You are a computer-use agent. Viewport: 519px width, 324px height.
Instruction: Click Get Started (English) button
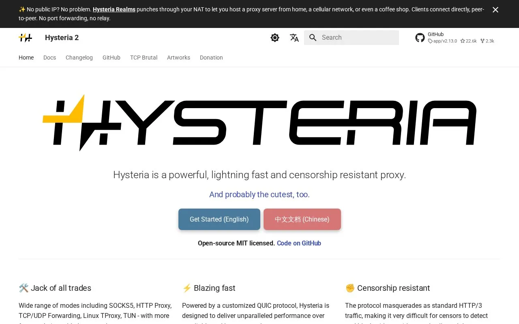(219, 219)
